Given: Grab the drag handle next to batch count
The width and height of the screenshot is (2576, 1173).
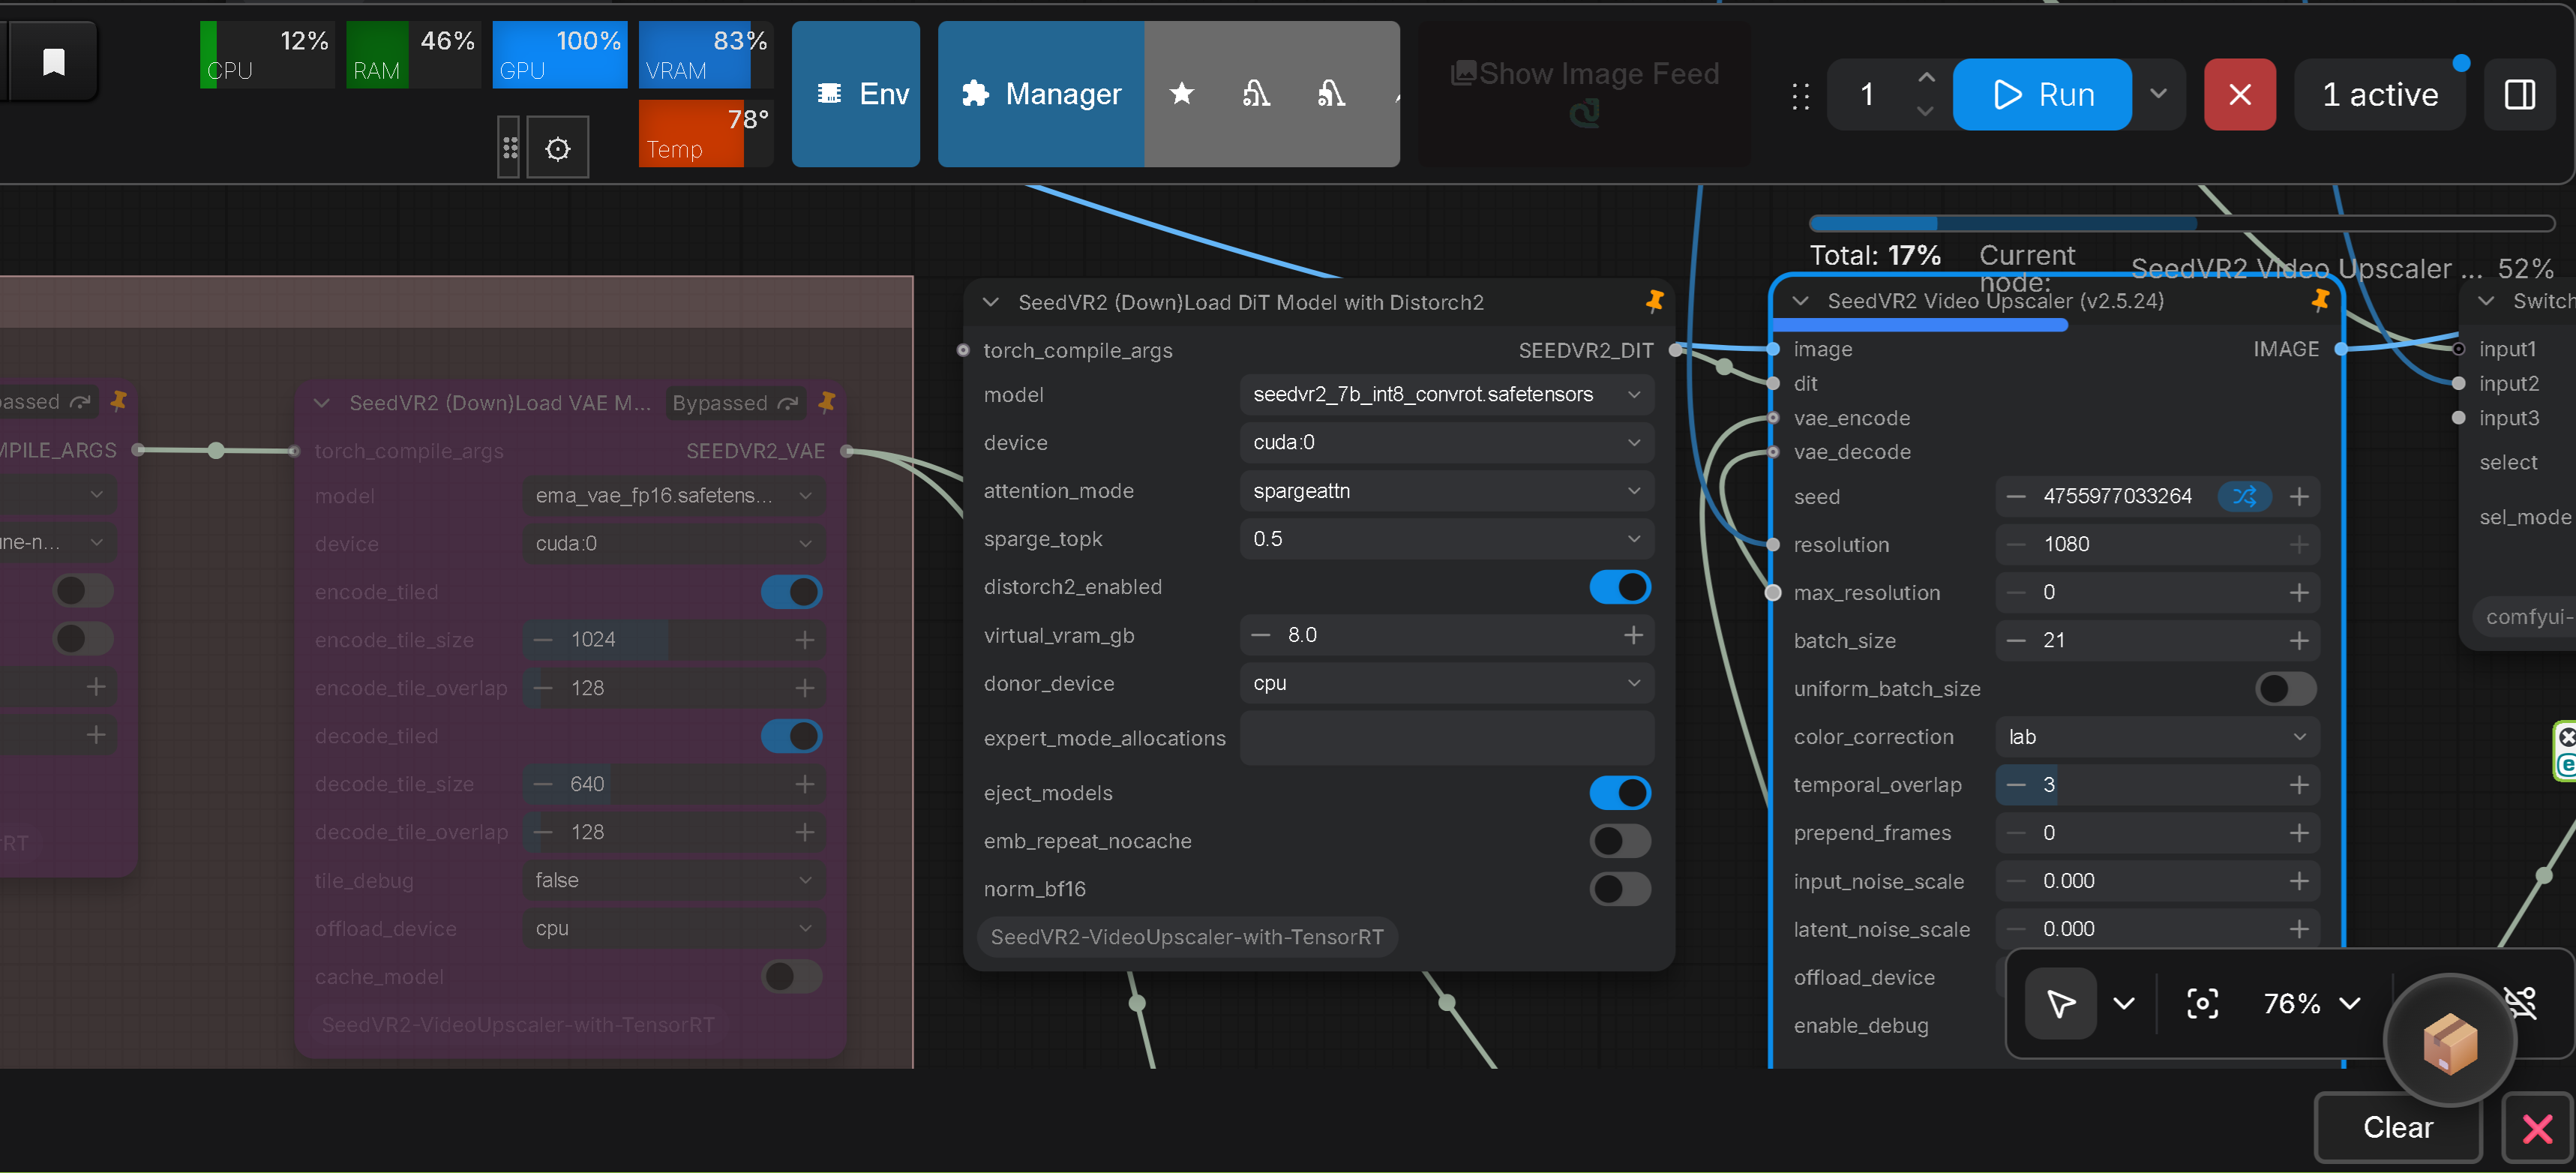Looking at the screenshot, I should click(x=1801, y=95).
